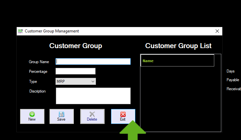Click the floppy disk icon on Save
This screenshot has width=241, height=140.
(x=62, y=114)
